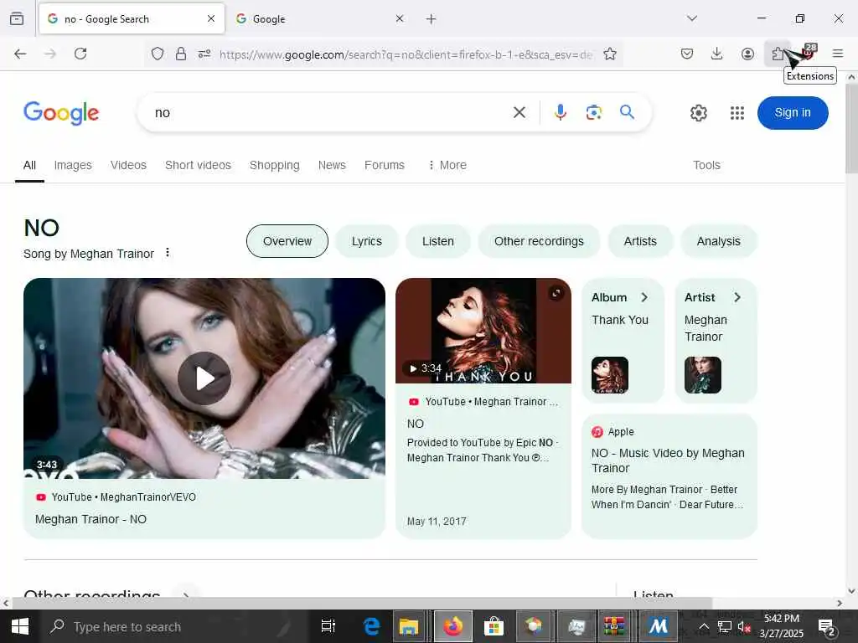The height and width of the screenshot is (643, 858).
Task: Reload the current page
Action: (x=80, y=54)
